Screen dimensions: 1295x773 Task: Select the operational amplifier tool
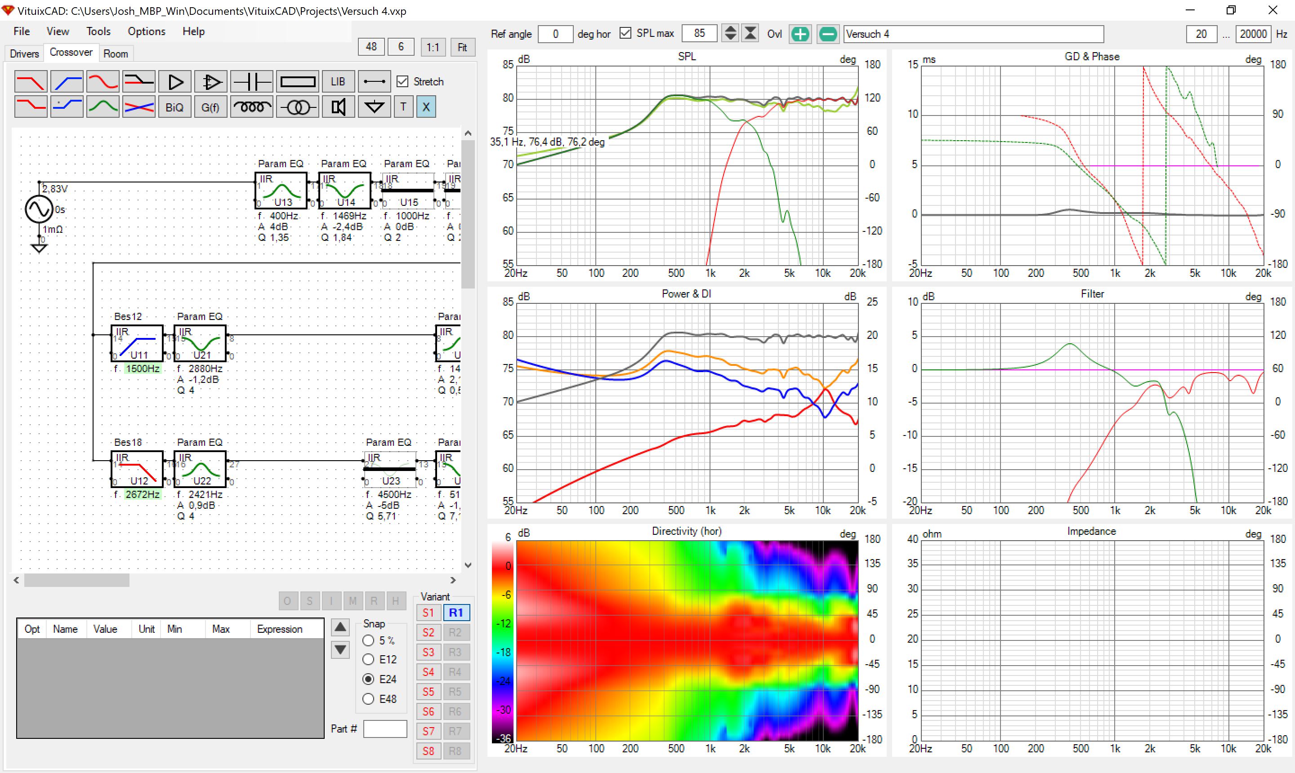210,82
